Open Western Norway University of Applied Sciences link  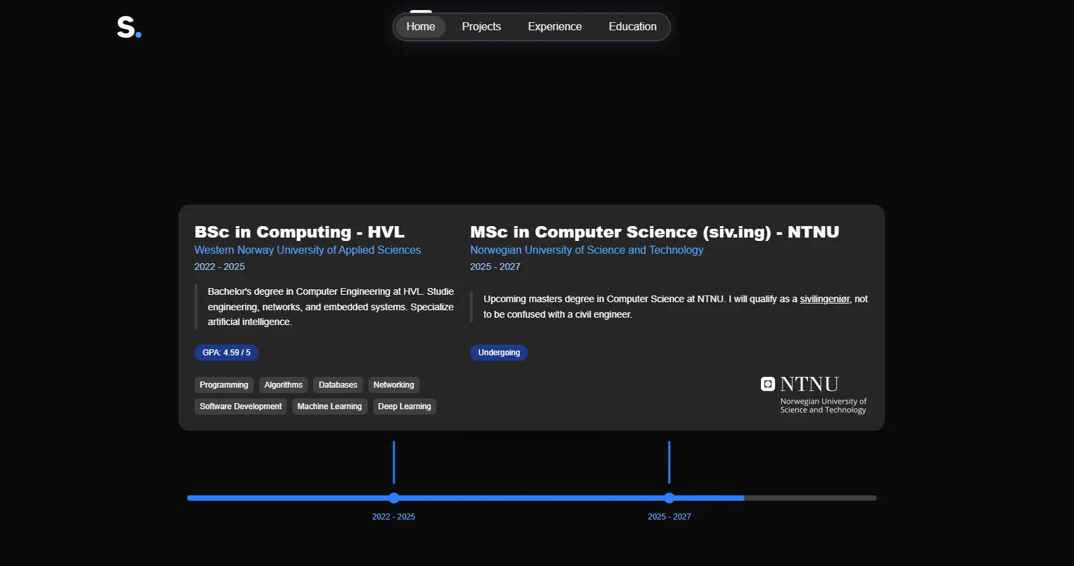(x=308, y=250)
